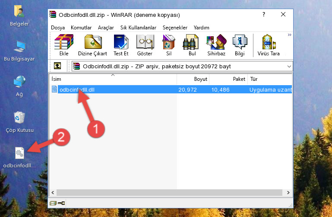Click the help question mark button
Viewport: 332px width, 217px height.
click(264, 14)
